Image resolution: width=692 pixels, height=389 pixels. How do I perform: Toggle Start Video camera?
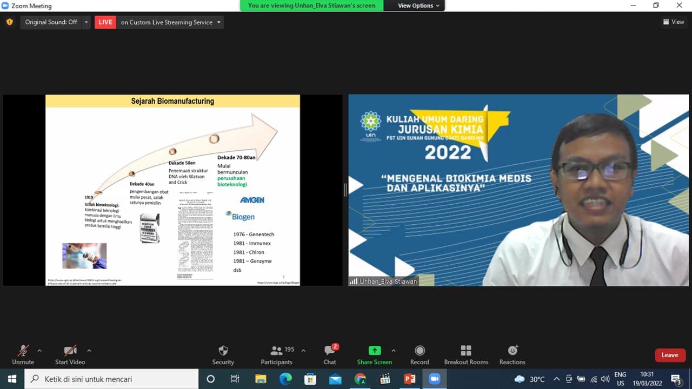click(x=70, y=351)
